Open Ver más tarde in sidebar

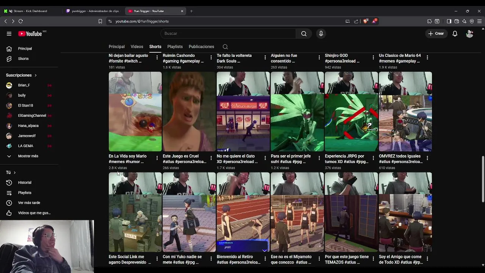click(29, 203)
